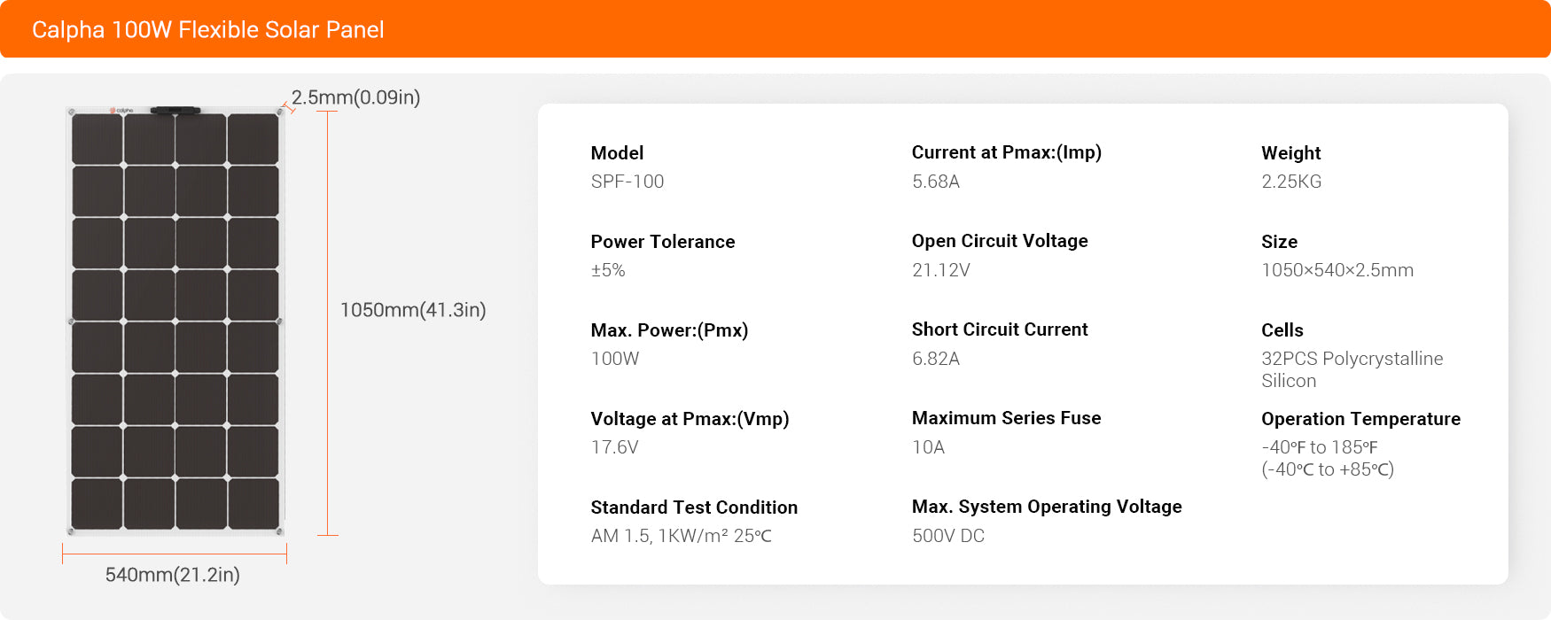Click the 2.5mm(0.09in) thickness label
Viewport: 1551px width, 620px height.
355,97
